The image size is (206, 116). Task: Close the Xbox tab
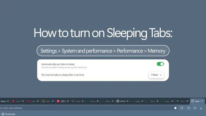tap(158, 101)
